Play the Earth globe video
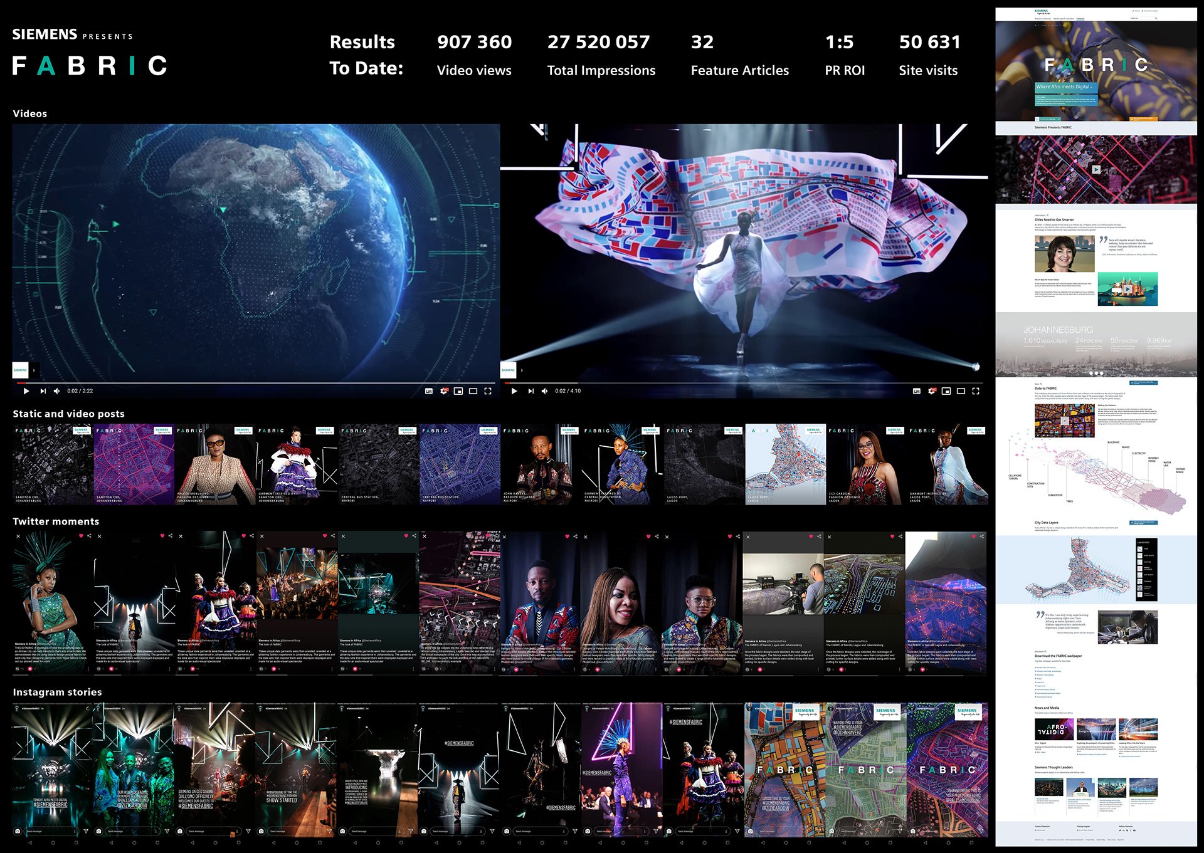 tap(26, 391)
